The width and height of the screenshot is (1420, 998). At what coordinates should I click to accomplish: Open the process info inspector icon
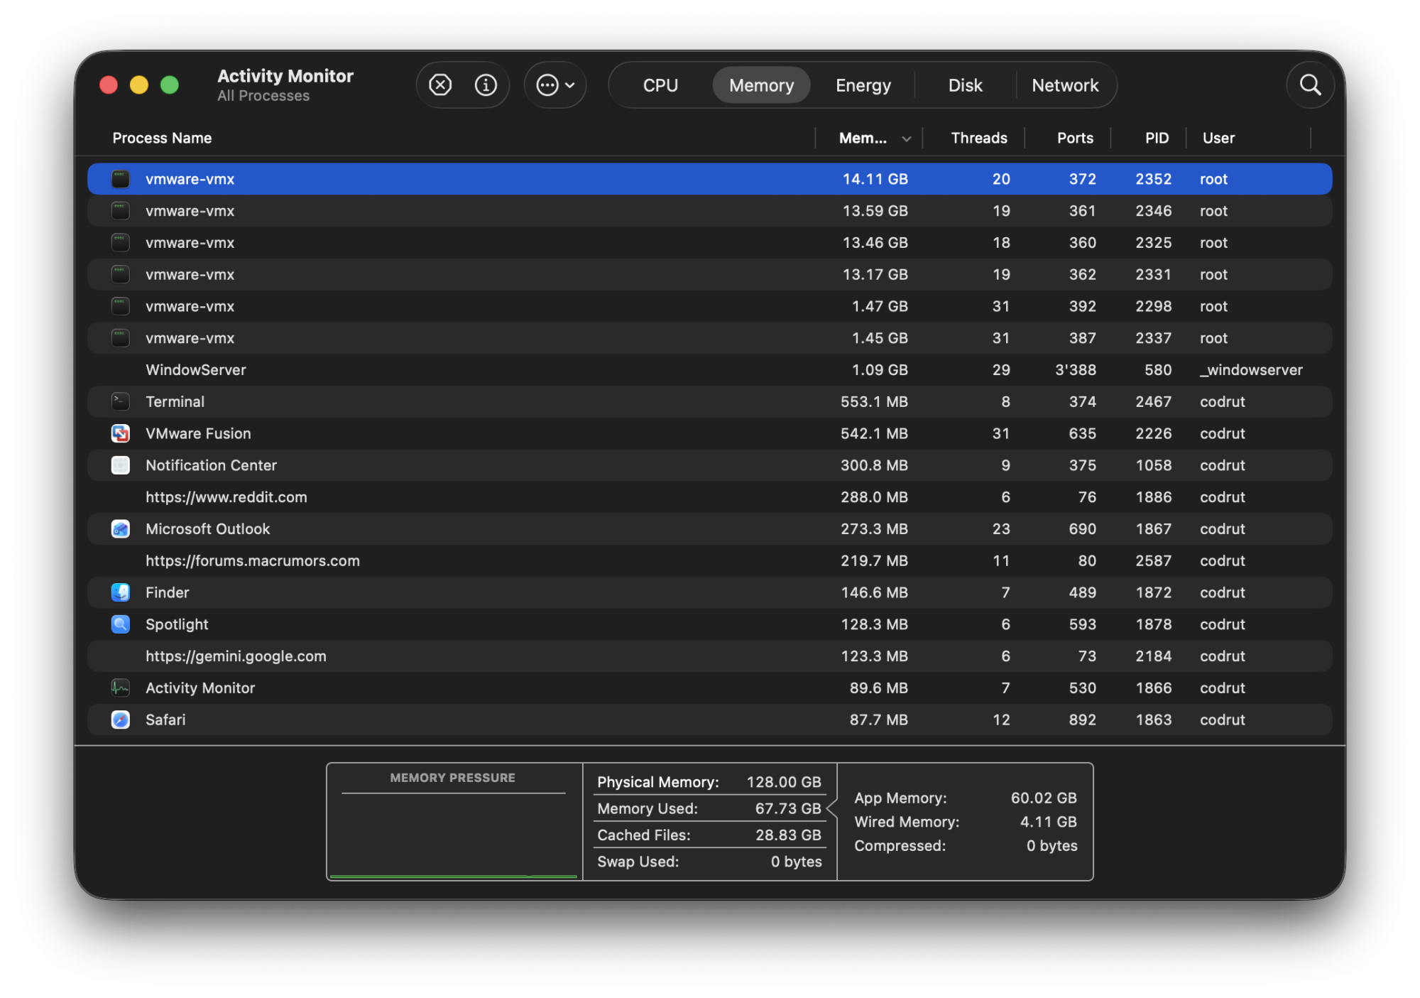click(x=486, y=85)
